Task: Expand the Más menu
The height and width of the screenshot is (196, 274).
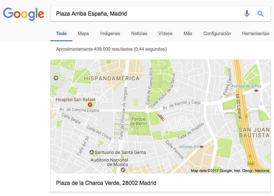Action: coord(188,33)
